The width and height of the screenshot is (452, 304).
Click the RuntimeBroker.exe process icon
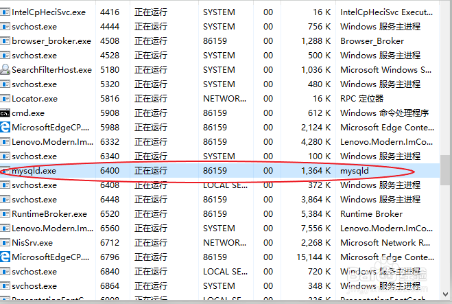(5, 214)
